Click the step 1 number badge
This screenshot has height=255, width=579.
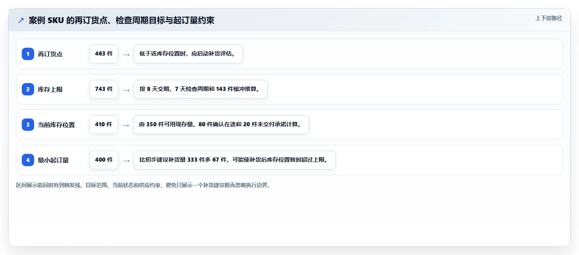click(28, 54)
